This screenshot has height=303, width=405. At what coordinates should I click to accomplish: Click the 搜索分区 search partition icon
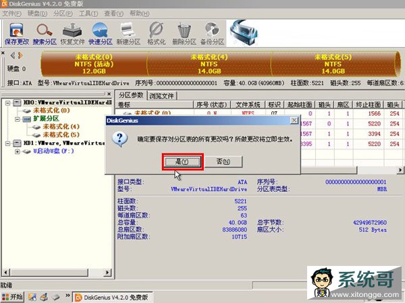(x=45, y=34)
